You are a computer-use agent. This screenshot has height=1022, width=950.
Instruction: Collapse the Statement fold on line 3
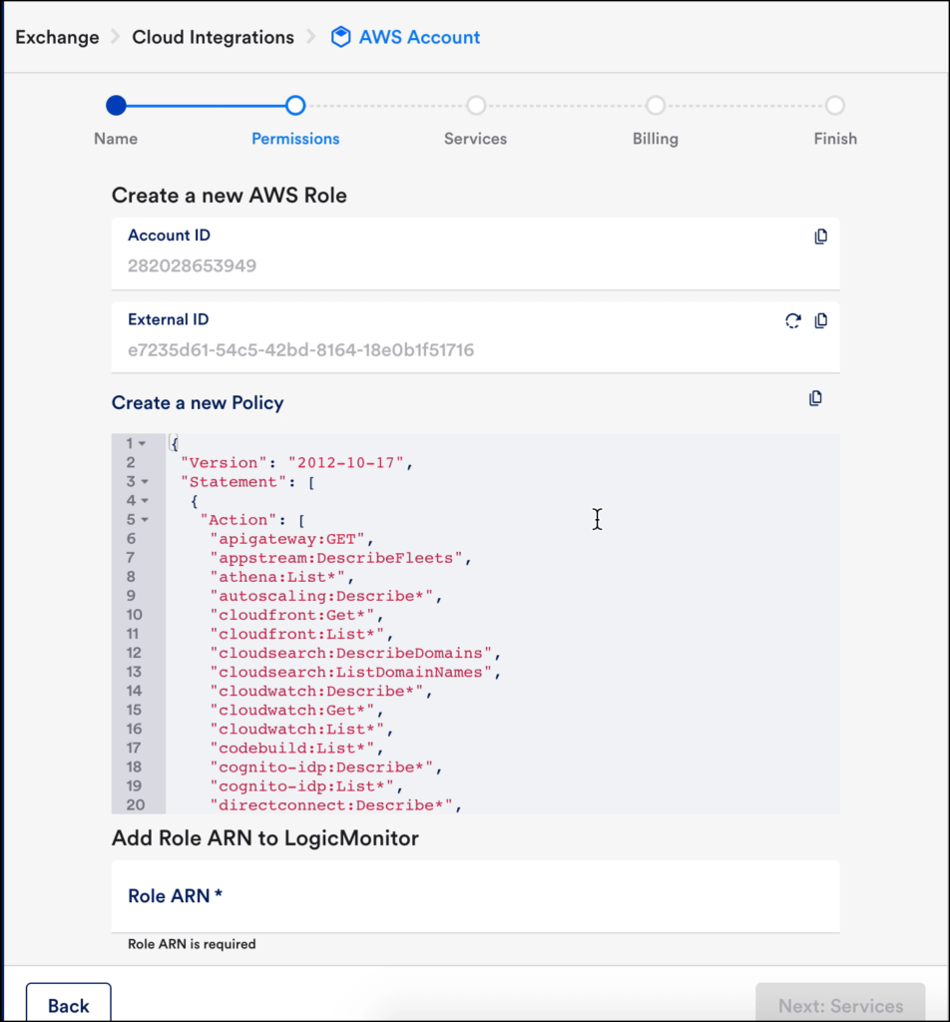click(x=145, y=482)
